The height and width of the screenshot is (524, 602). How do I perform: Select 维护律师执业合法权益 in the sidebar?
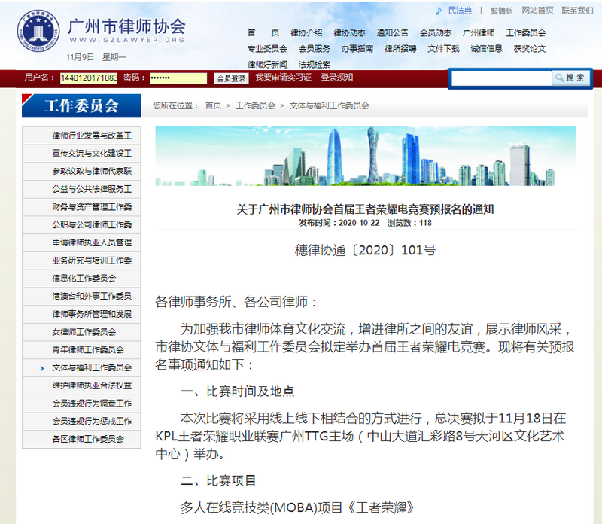[x=81, y=385]
